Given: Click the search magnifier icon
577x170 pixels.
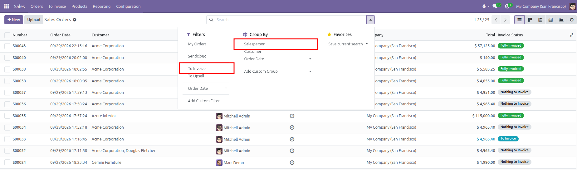Looking at the screenshot, I should pos(211,20).
